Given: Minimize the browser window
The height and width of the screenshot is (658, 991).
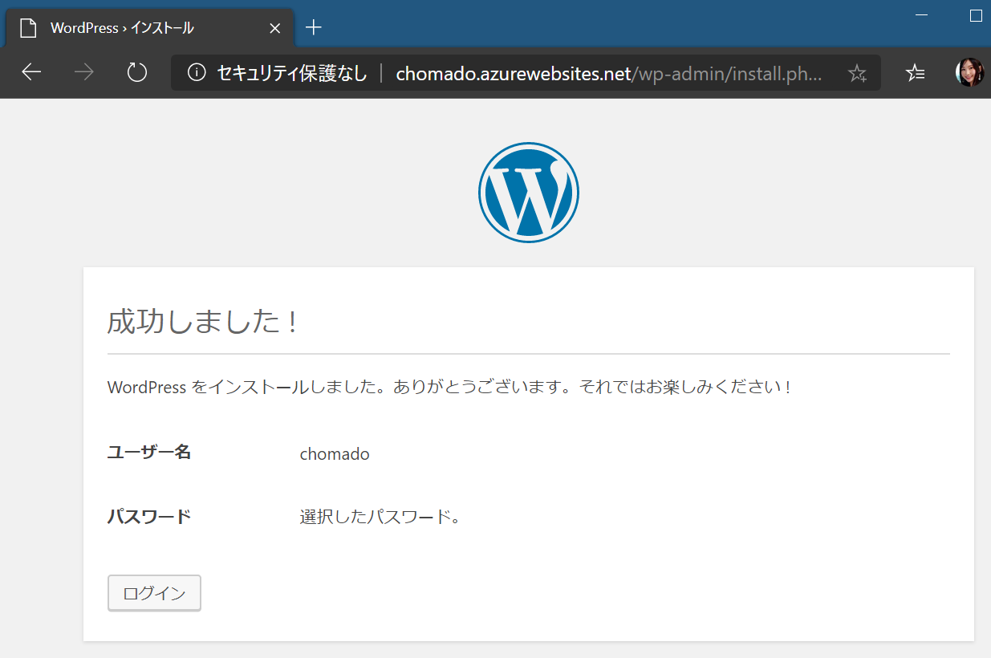Looking at the screenshot, I should point(921,15).
